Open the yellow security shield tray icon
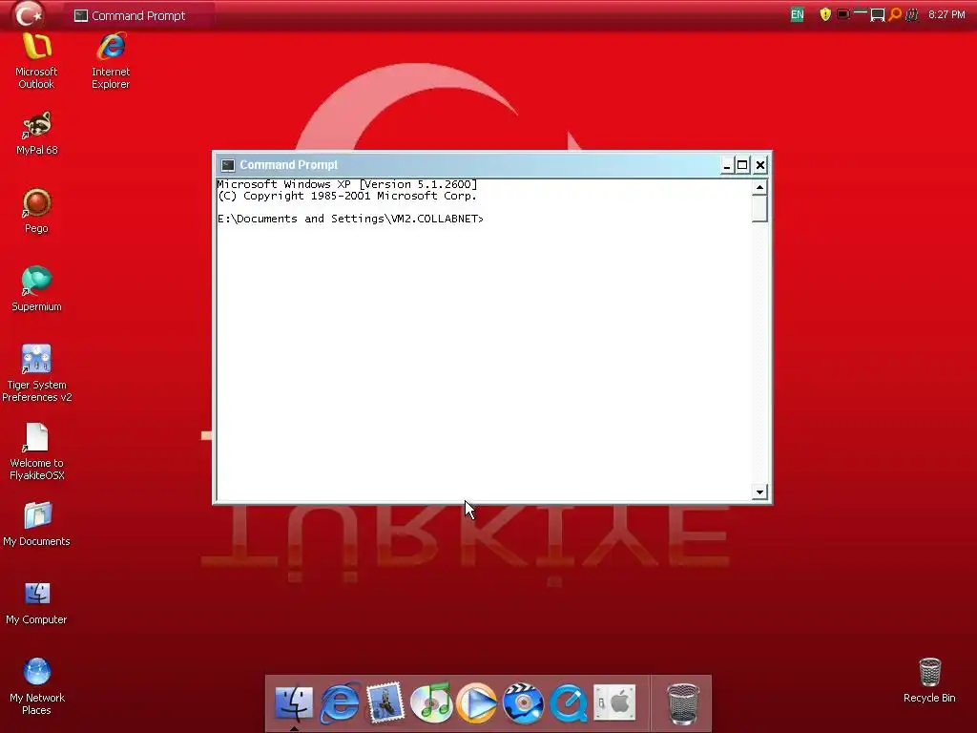The image size is (977, 733). [825, 14]
